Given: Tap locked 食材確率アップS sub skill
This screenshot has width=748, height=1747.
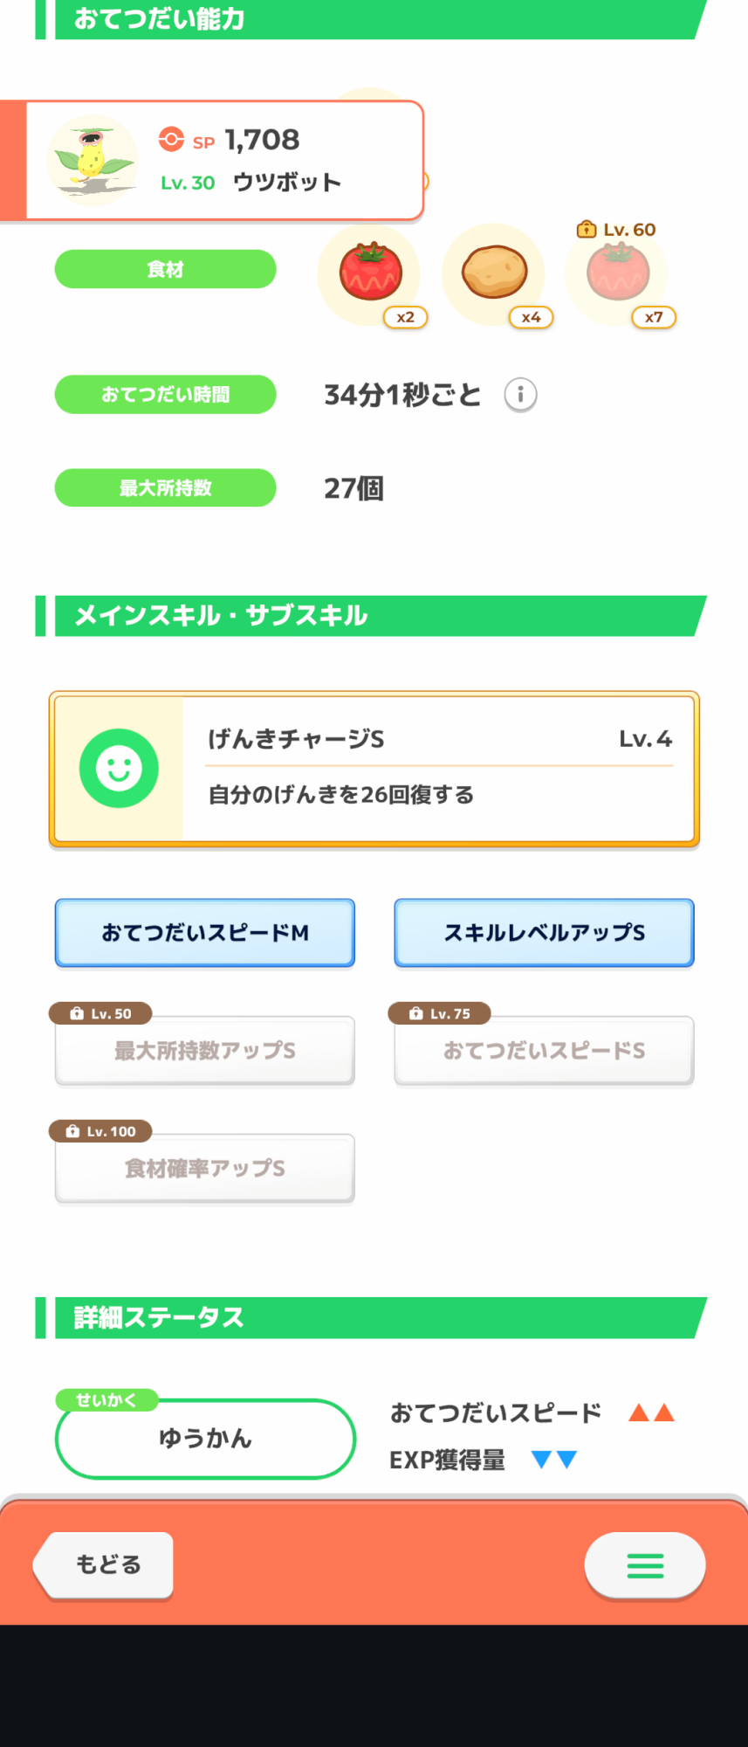Looking at the screenshot, I should (205, 1168).
